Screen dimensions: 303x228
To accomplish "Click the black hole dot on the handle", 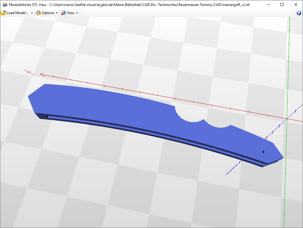I will pyautogui.click(x=263, y=152).
